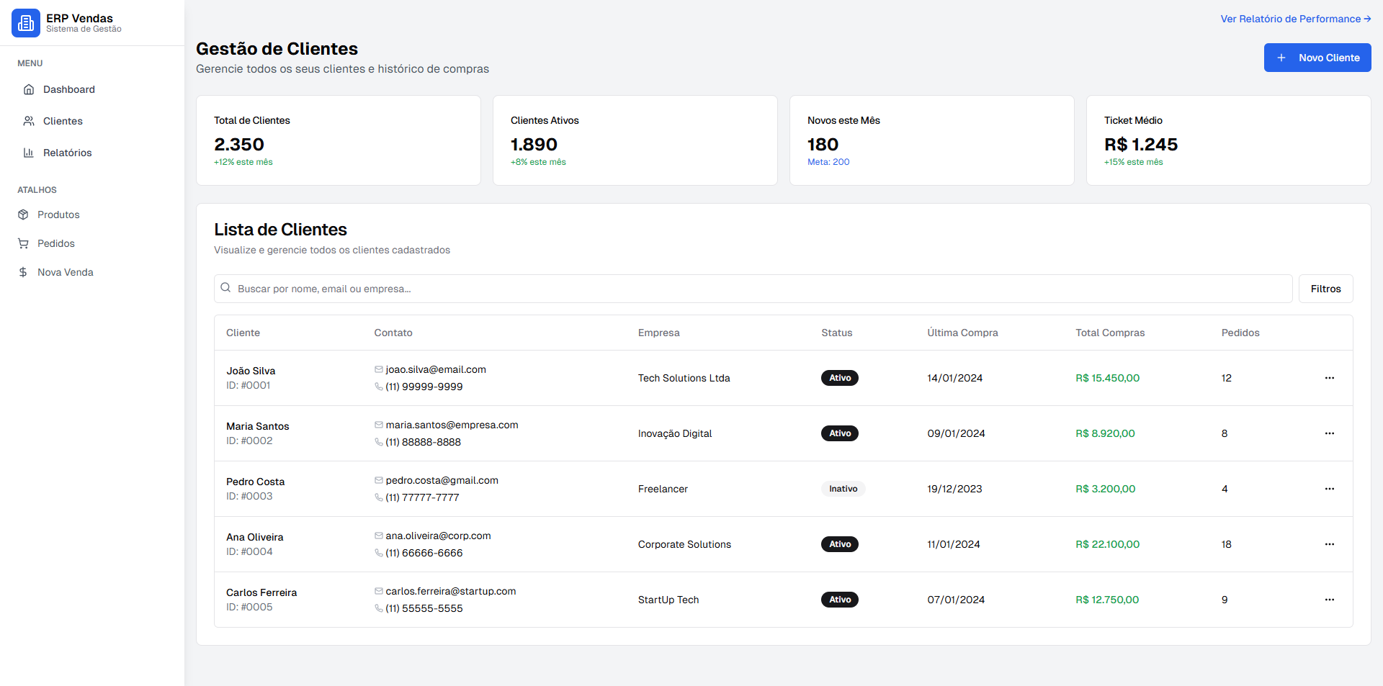
Task: Click the mail icon beside joao.silva@email.com
Action: click(x=379, y=369)
